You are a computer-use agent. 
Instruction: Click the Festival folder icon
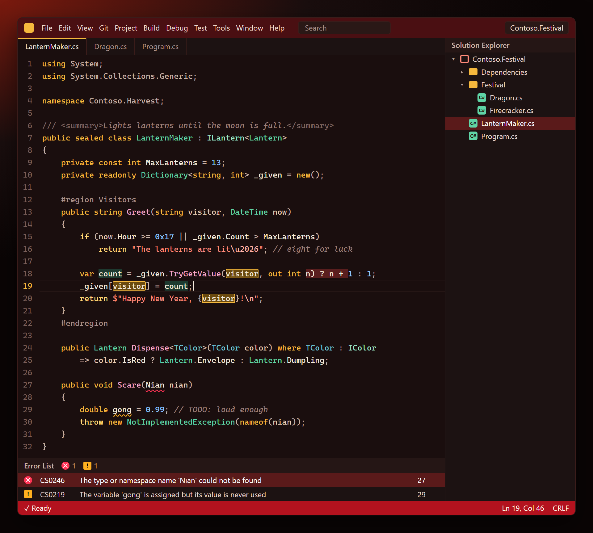tap(473, 85)
